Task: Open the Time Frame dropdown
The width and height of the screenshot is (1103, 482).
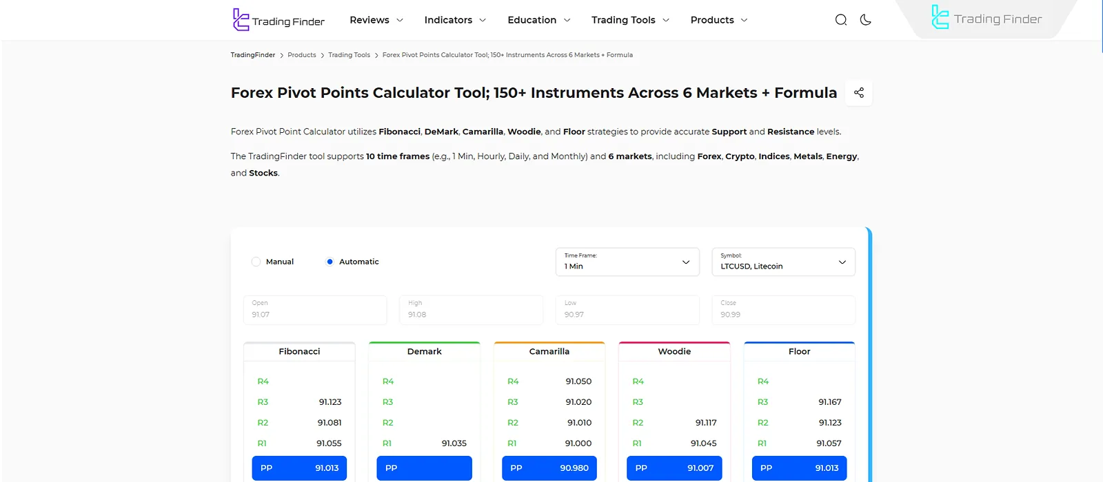Action: [627, 262]
